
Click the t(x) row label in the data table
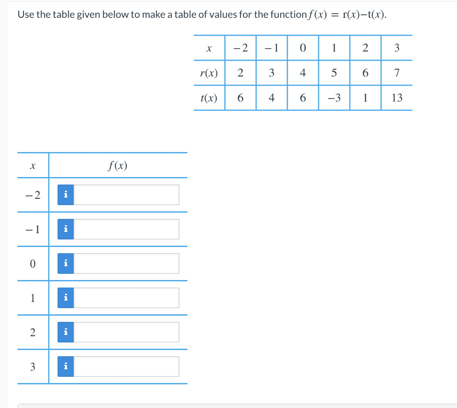tap(208, 98)
